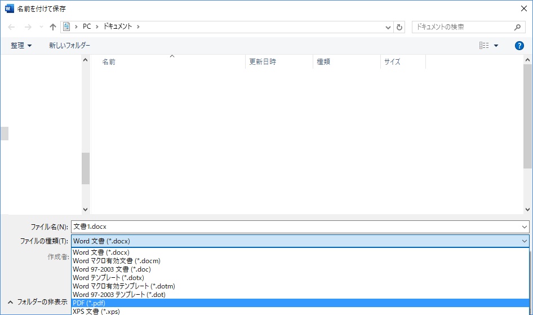Select PC in the address breadcrumb
The height and width of the screenshot is (315, 533).
[87, 26]
